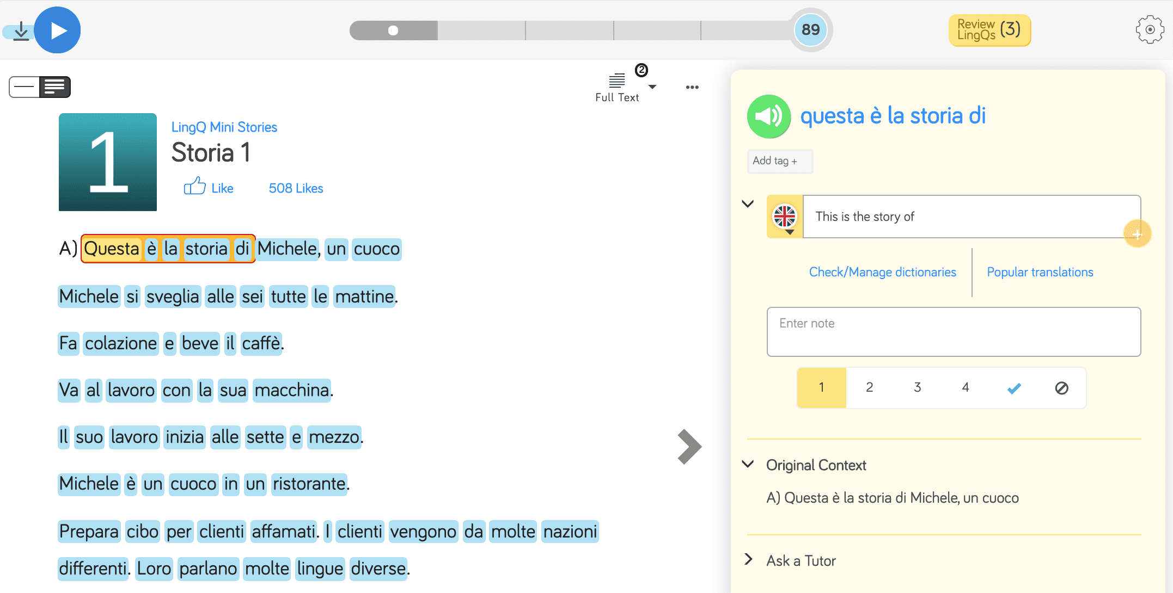The image size is (1173, 593).
Task: Click the Like thumbs-up icon
Action: click(194, 187)
